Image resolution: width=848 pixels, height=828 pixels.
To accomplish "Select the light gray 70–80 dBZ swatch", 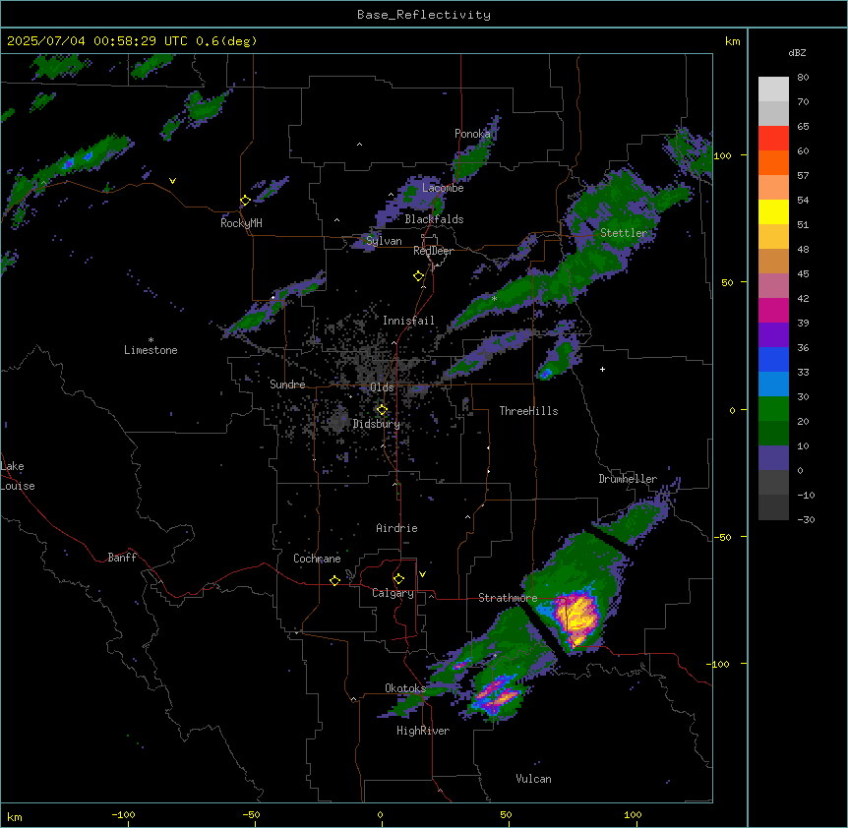I will pyautogui.click(x=773, y=89).
